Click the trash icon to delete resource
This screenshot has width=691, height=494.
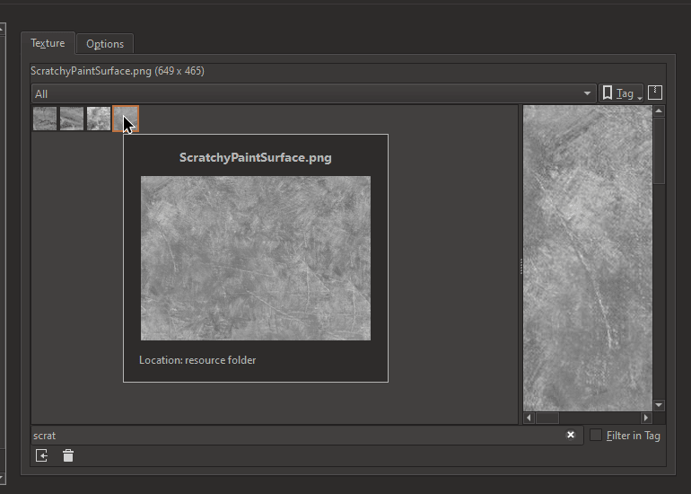tap(68, 456)
